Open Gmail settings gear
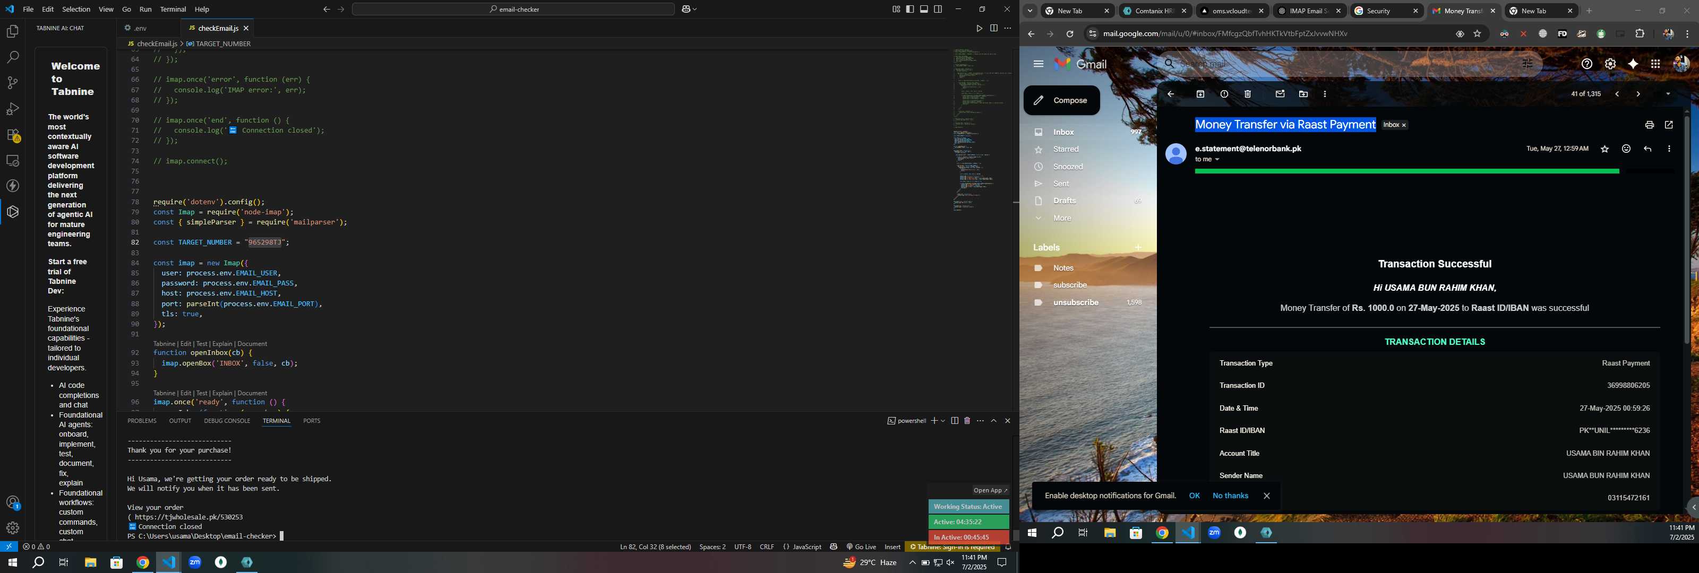Viewport: 1699px width, 573px height. tap(1610, 64)
